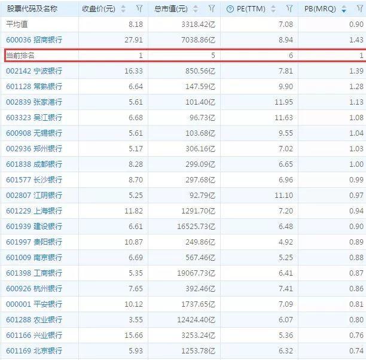Screen dimensions: 366x360
Task: Open stock 601288 农业银行
Action: [x=34, y=319]
